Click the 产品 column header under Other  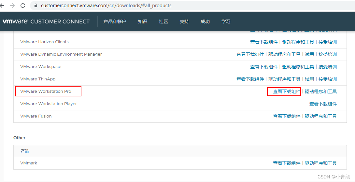pyautogui.click(x=25, y=151)
